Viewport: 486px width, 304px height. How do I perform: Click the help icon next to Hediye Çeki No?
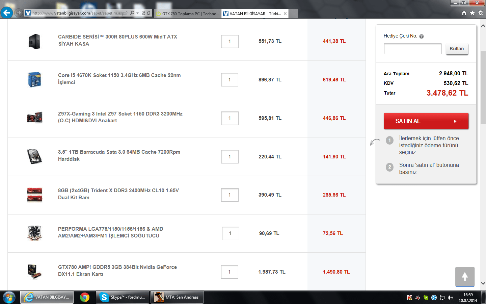[x=422, y=36]
